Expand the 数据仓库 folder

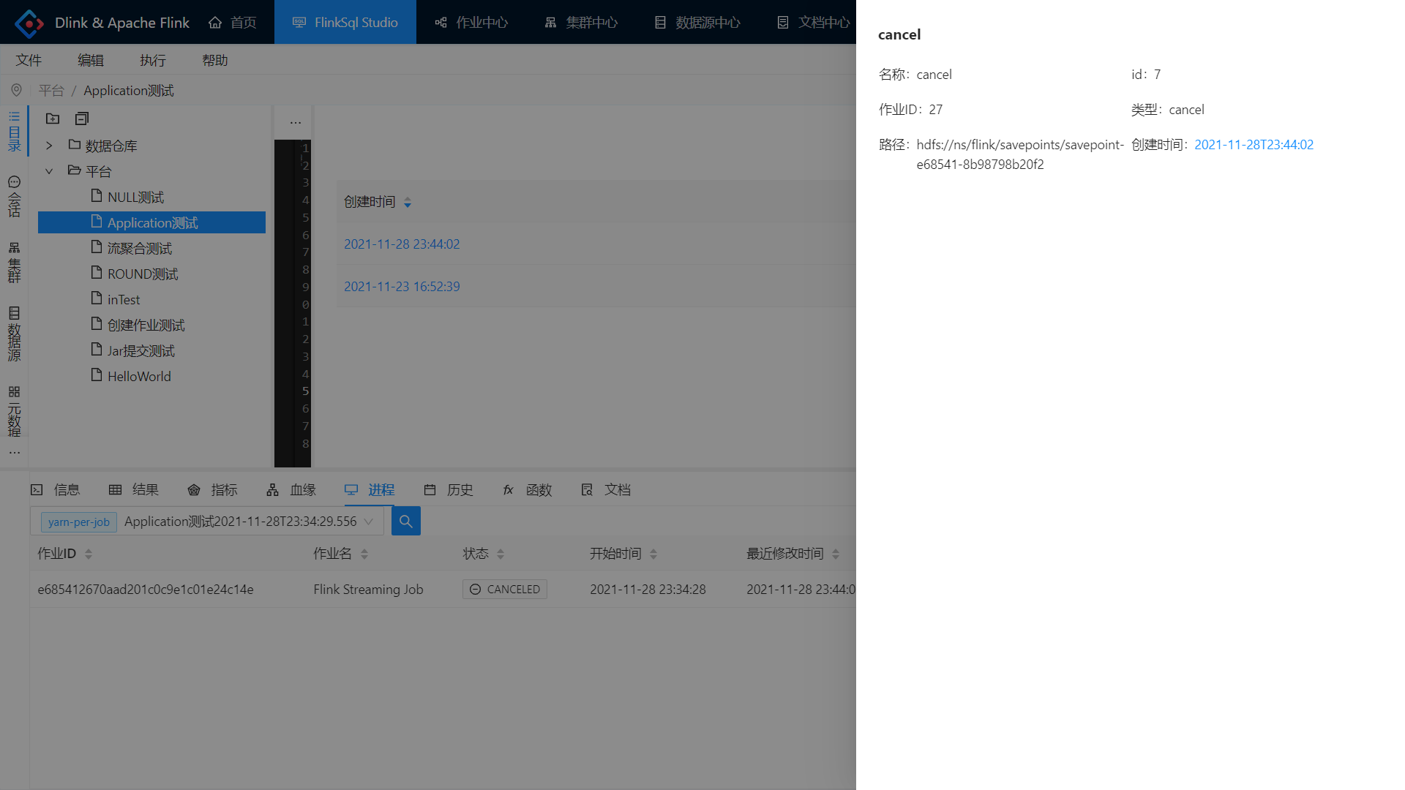tap(49, 146)
